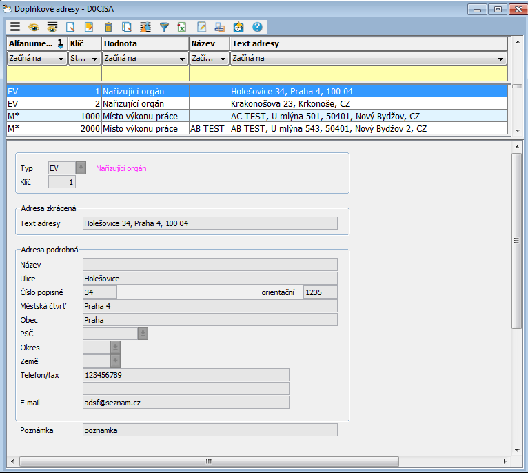The image size is (528, 473).
Task: Click the trash can delete icon
Action: pos(108,28)
